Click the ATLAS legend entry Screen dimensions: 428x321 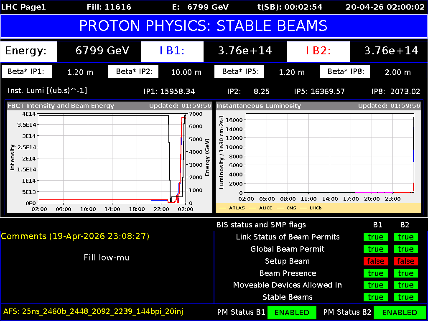232,208
